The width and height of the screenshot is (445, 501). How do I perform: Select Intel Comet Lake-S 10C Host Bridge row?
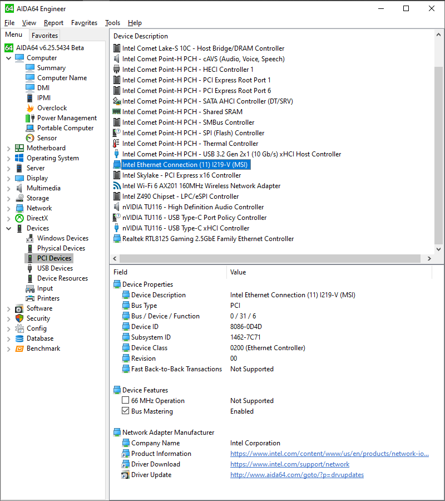(x=204, y=48)
